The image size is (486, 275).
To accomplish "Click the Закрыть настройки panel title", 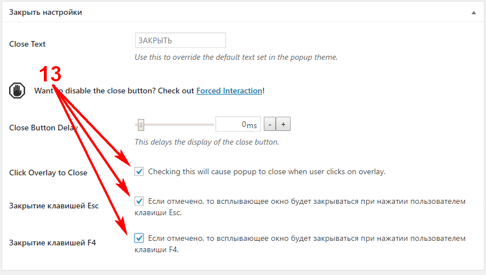I will (46, 13).
